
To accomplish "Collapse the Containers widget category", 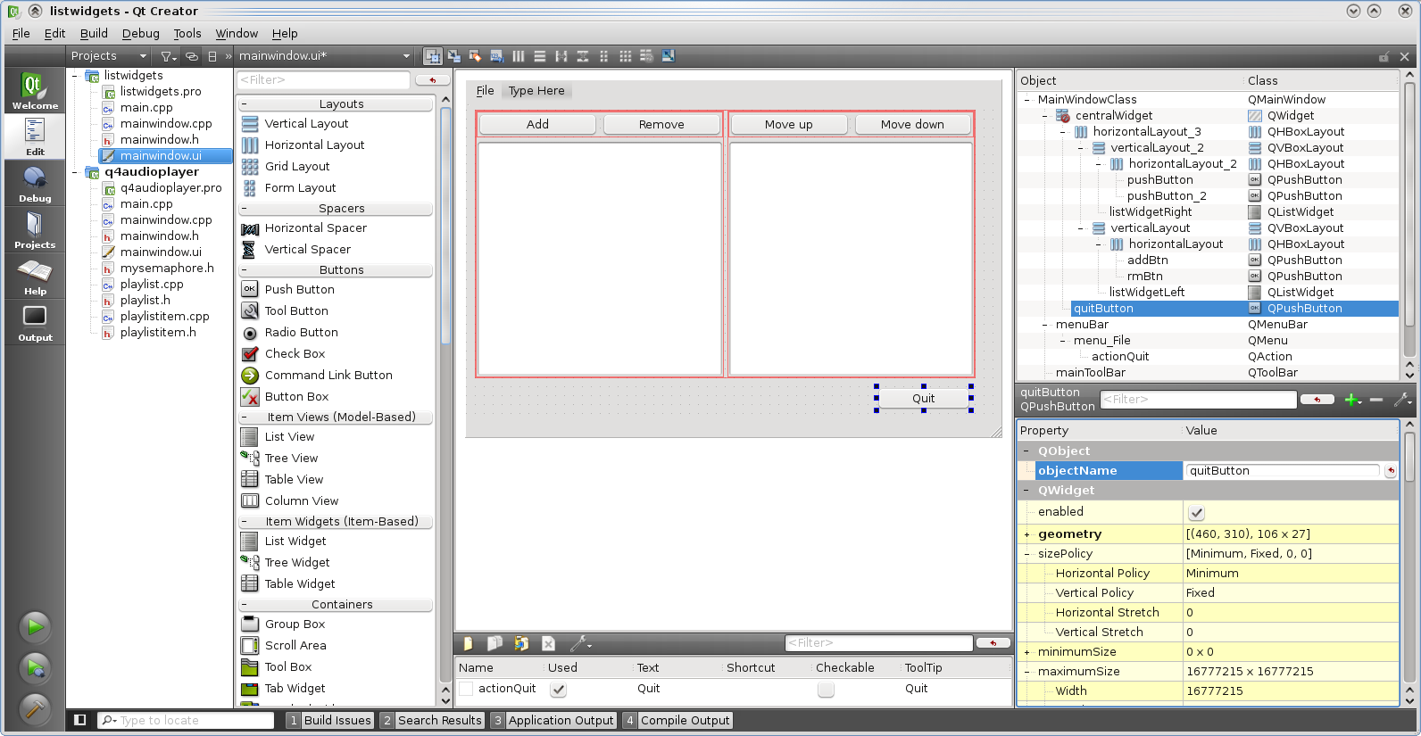I will [x=244, y=605].
